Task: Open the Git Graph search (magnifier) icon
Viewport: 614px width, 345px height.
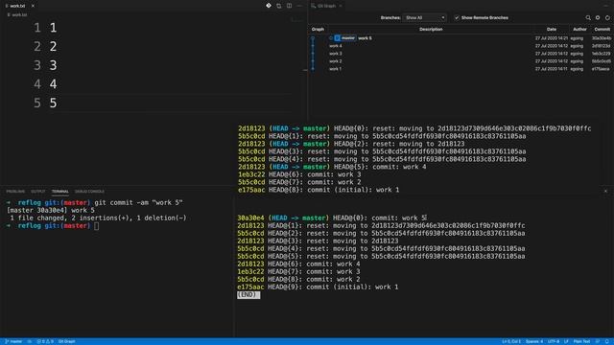Action: 588,17
